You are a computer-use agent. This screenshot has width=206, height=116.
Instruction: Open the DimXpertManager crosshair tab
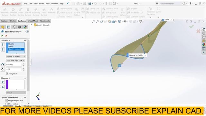[19, 27]
